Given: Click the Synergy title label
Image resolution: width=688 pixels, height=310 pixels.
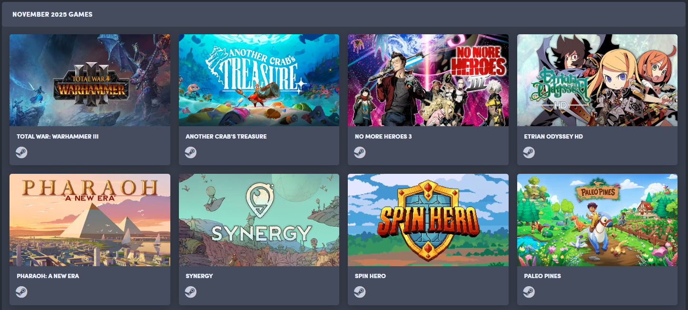Looking at the screenshot, I should [199, 276].
